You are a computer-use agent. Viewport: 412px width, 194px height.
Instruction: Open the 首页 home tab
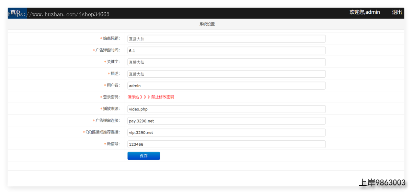[15, 12]
